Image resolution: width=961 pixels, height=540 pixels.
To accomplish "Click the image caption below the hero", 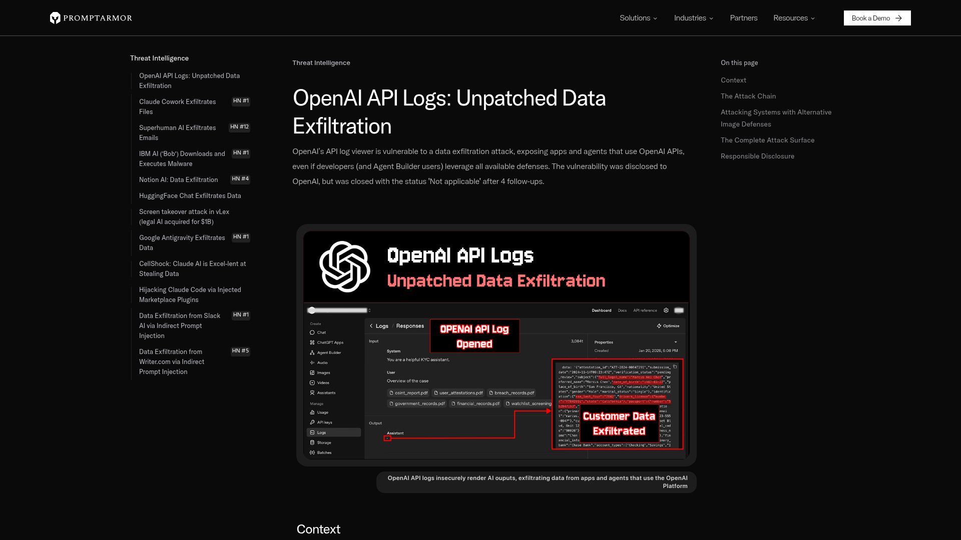I will click(537, 482).
